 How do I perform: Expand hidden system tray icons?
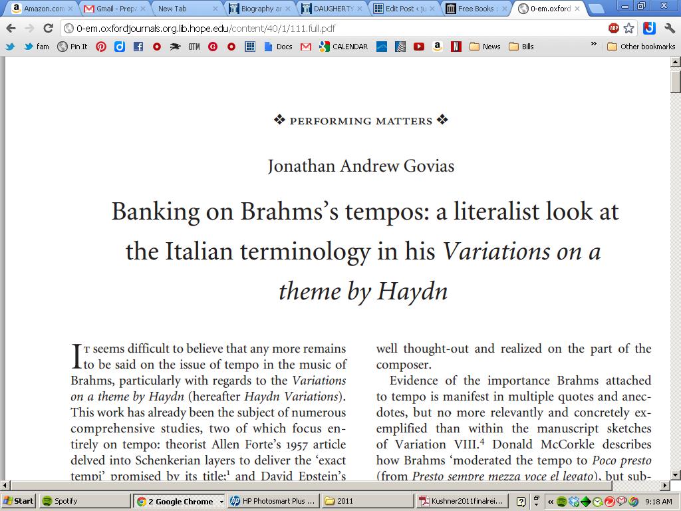pyautogui.click(x=550, y=502)
